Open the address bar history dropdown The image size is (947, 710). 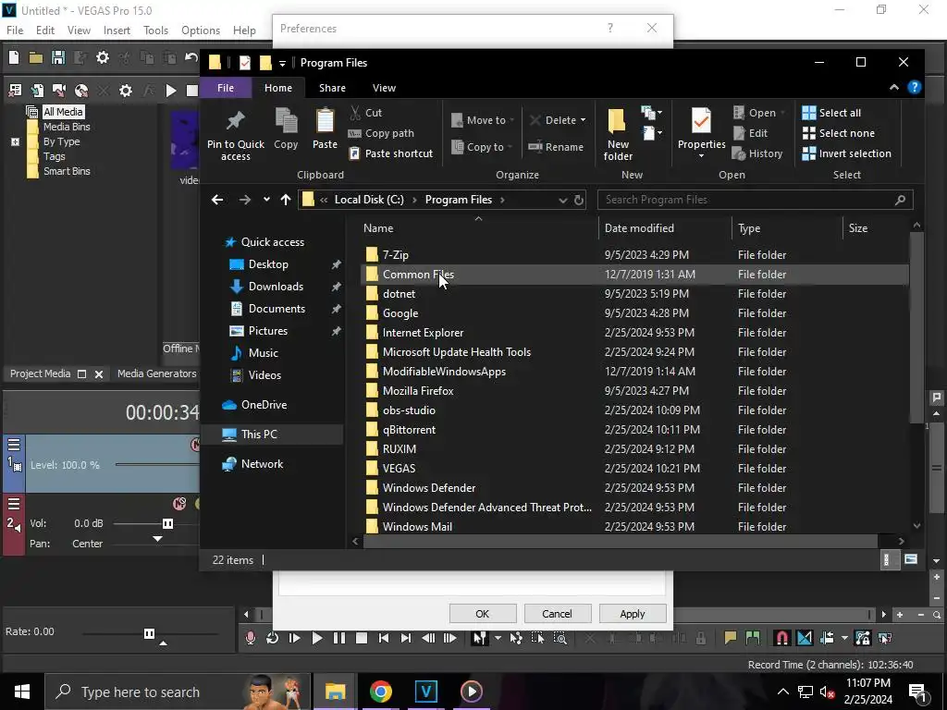click(x=563, y=200)
